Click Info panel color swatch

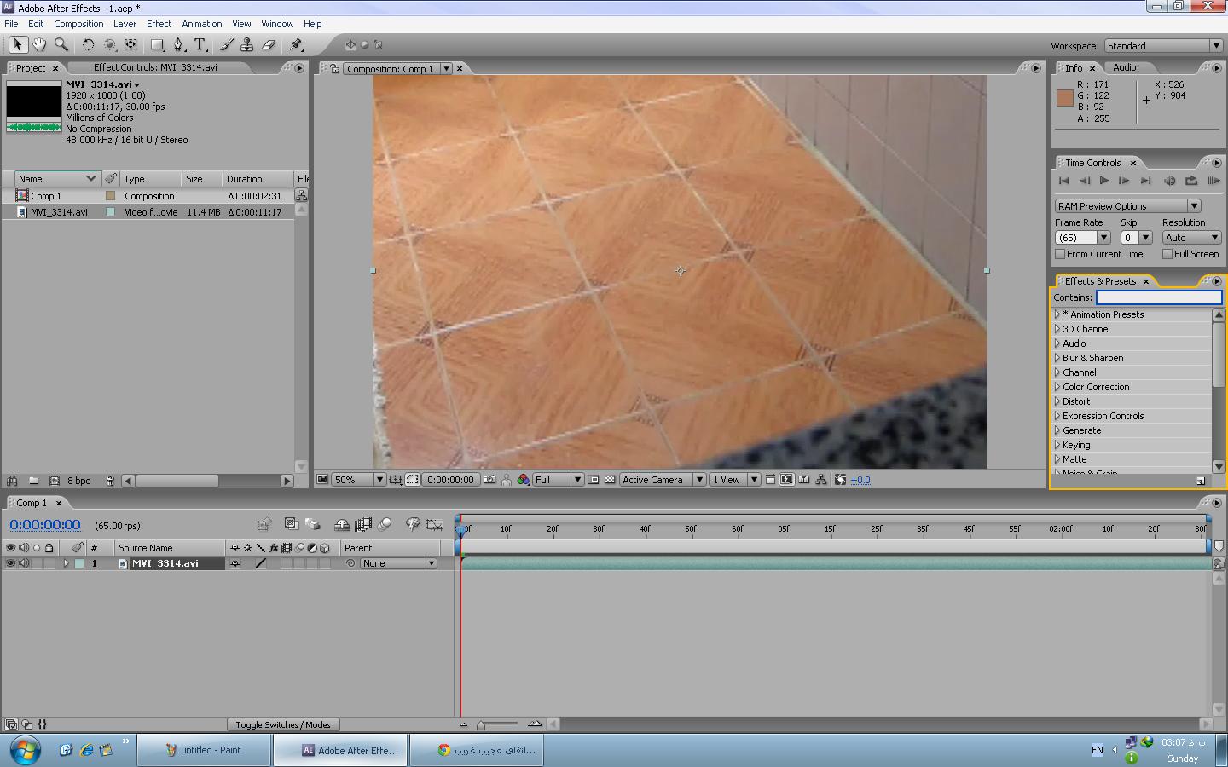click(x=1064, y=98)
